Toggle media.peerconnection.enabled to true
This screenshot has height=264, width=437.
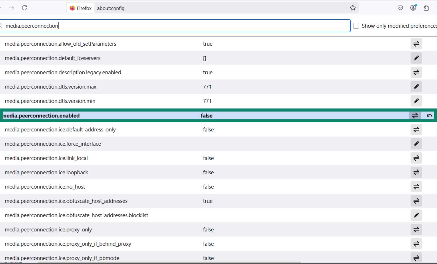415,115
